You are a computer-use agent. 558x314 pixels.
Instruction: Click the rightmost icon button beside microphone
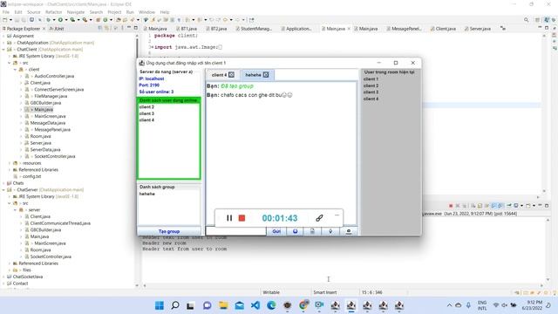coord(349,231)
